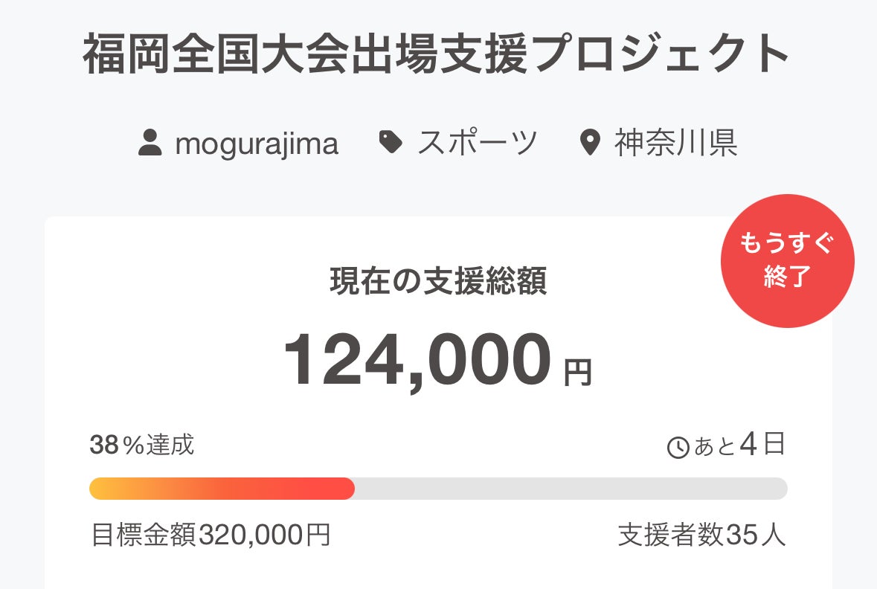
Task: Click the あと4日 remaining days text
Action: [739, 445]
